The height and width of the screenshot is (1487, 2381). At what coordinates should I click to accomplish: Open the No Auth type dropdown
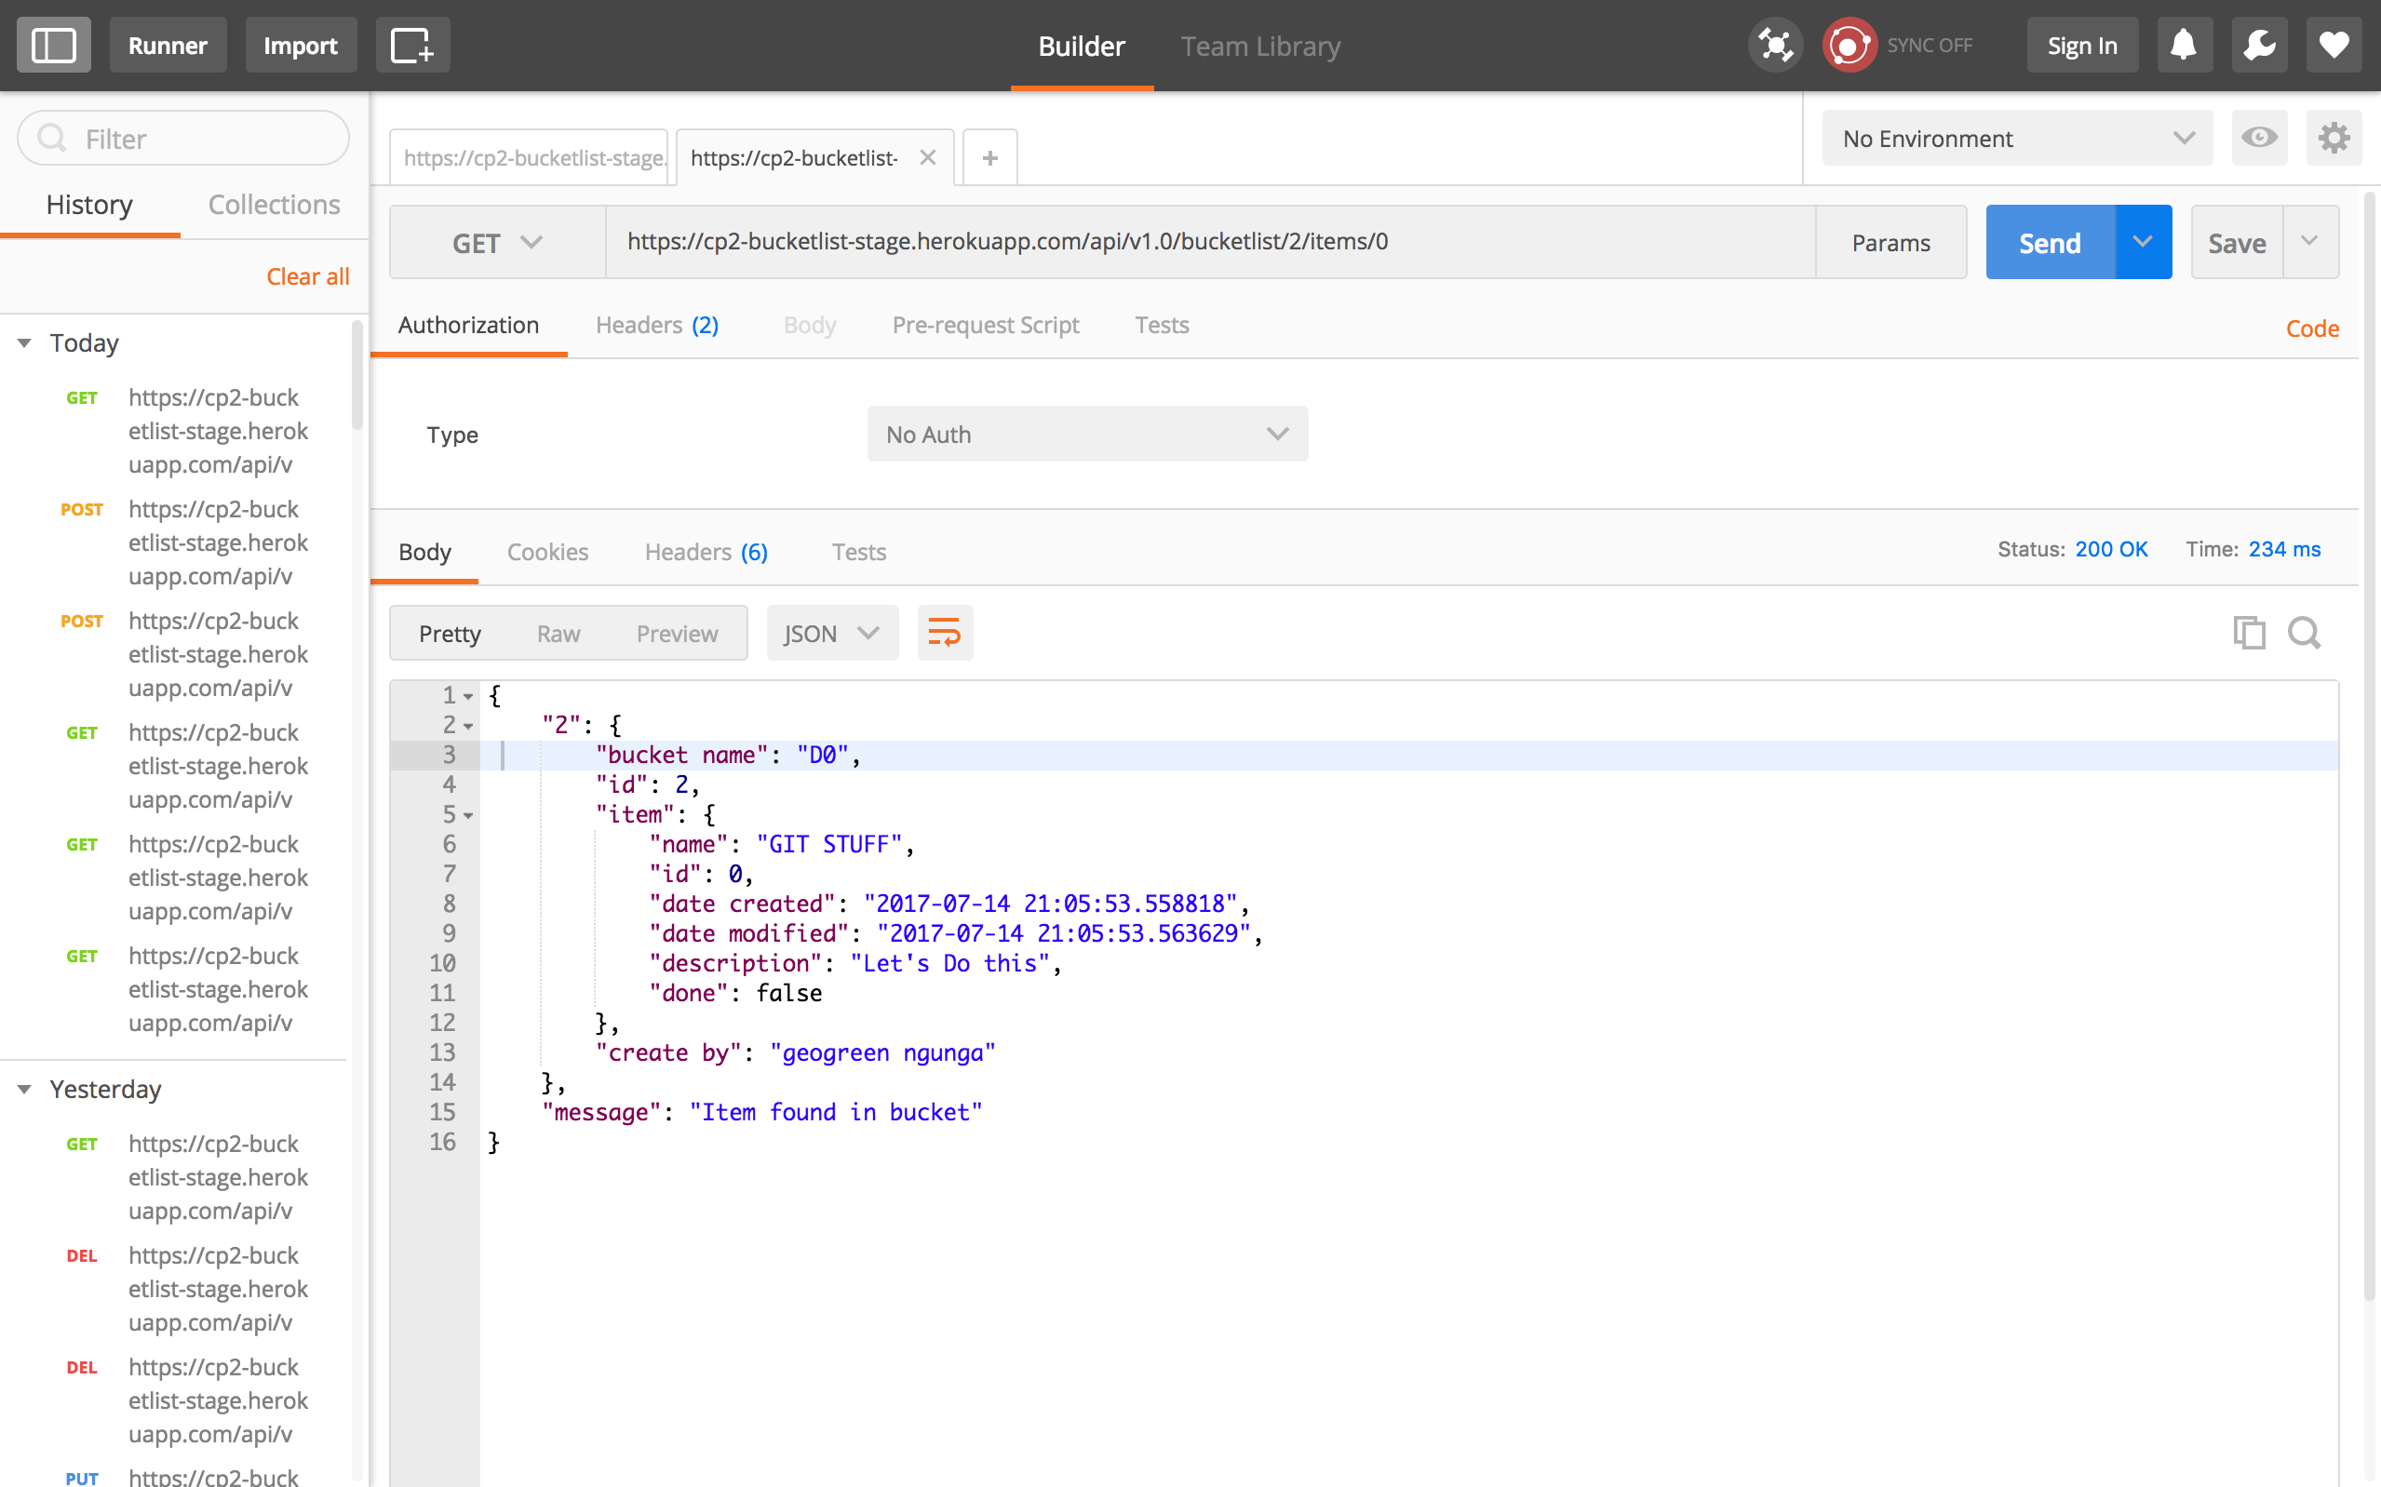point(1087,434)
